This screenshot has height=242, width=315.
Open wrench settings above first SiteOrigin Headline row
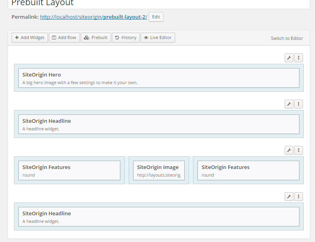point(289,104)
